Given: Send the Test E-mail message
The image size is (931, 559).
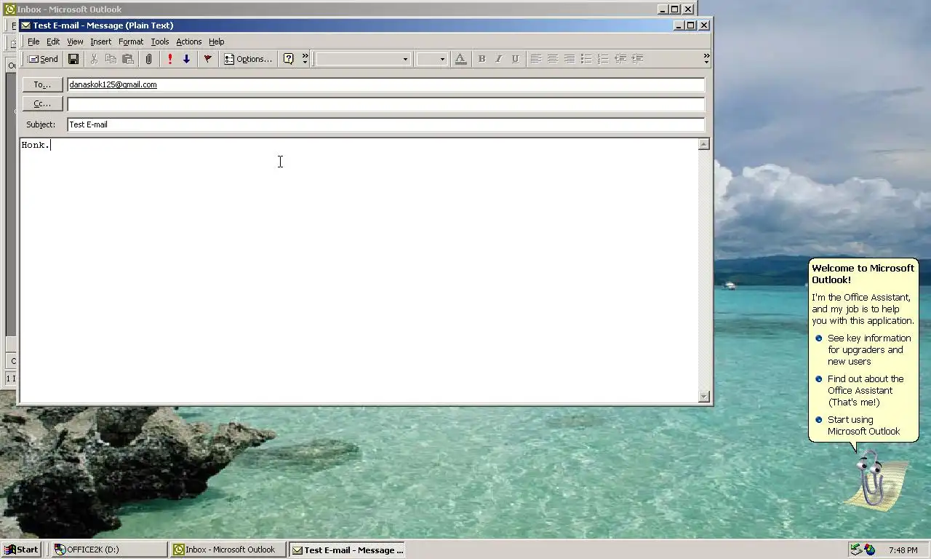Looking at the screenshot, I should pos(42,59).
